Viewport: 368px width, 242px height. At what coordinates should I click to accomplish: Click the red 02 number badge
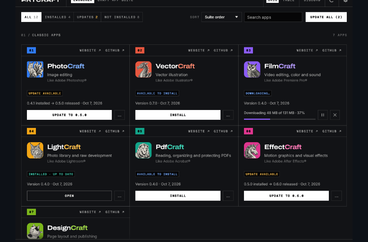pyautogui.click(x=140, y=51)
